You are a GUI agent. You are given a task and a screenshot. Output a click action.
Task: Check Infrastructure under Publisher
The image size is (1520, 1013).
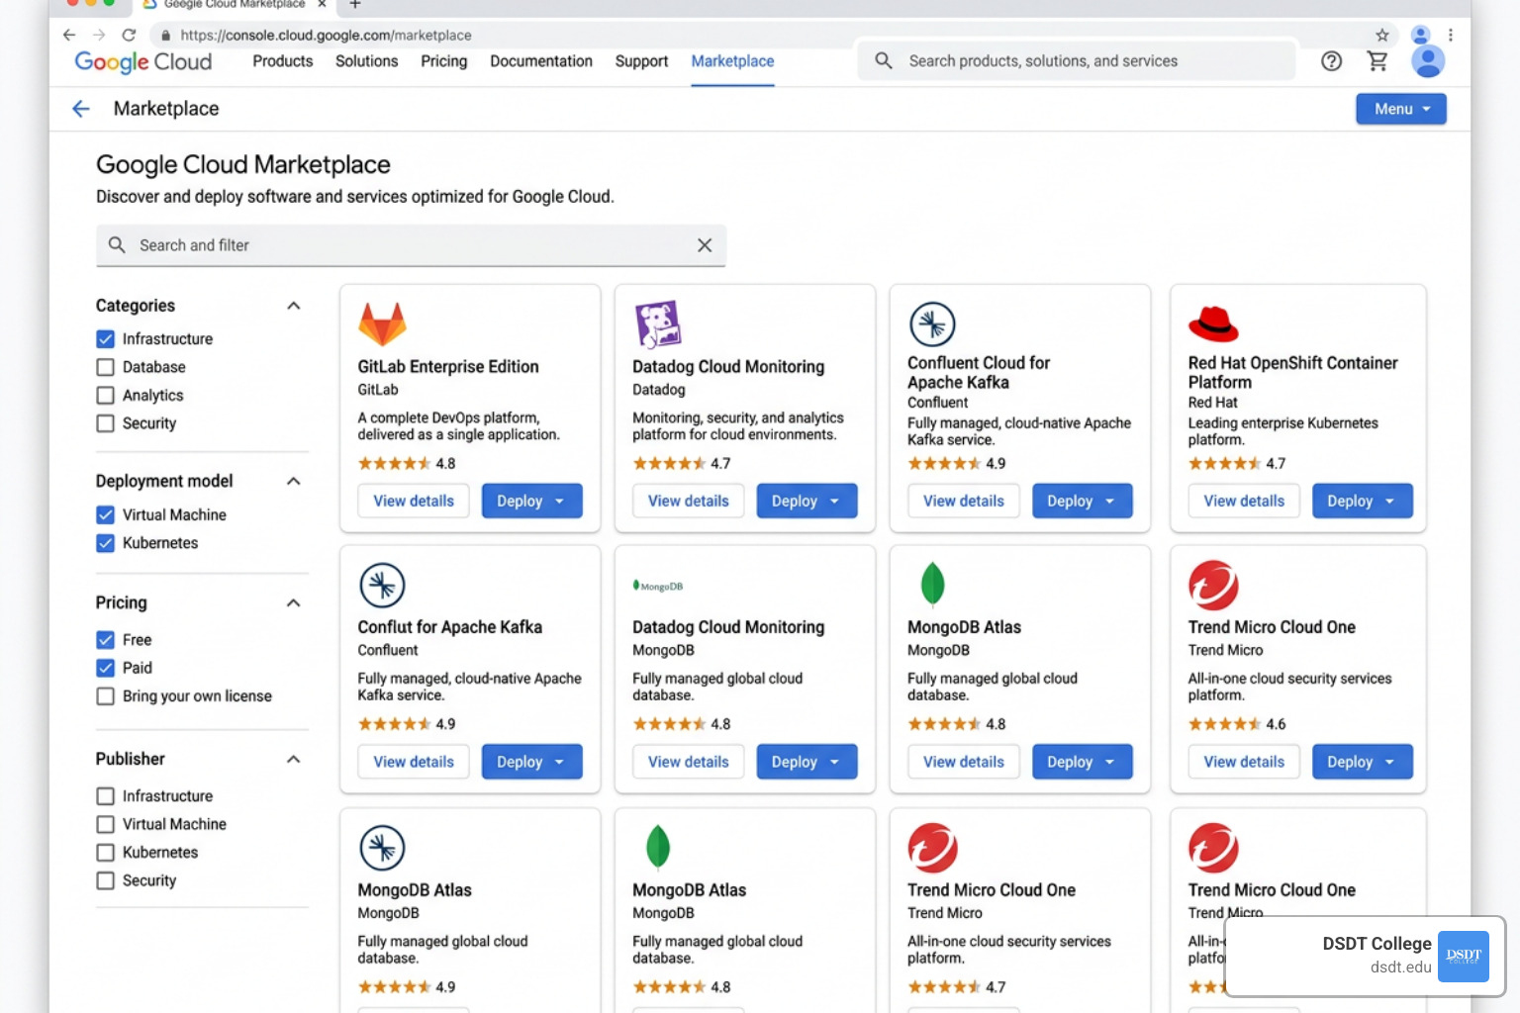(x=106, y=796)
